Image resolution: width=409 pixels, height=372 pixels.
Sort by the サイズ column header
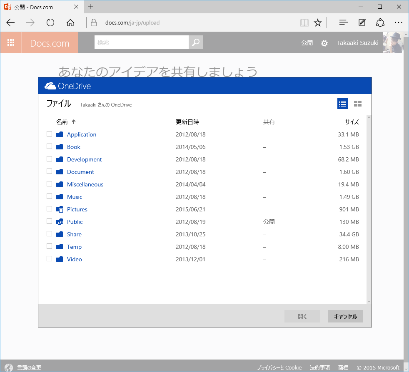pos(352,122)
